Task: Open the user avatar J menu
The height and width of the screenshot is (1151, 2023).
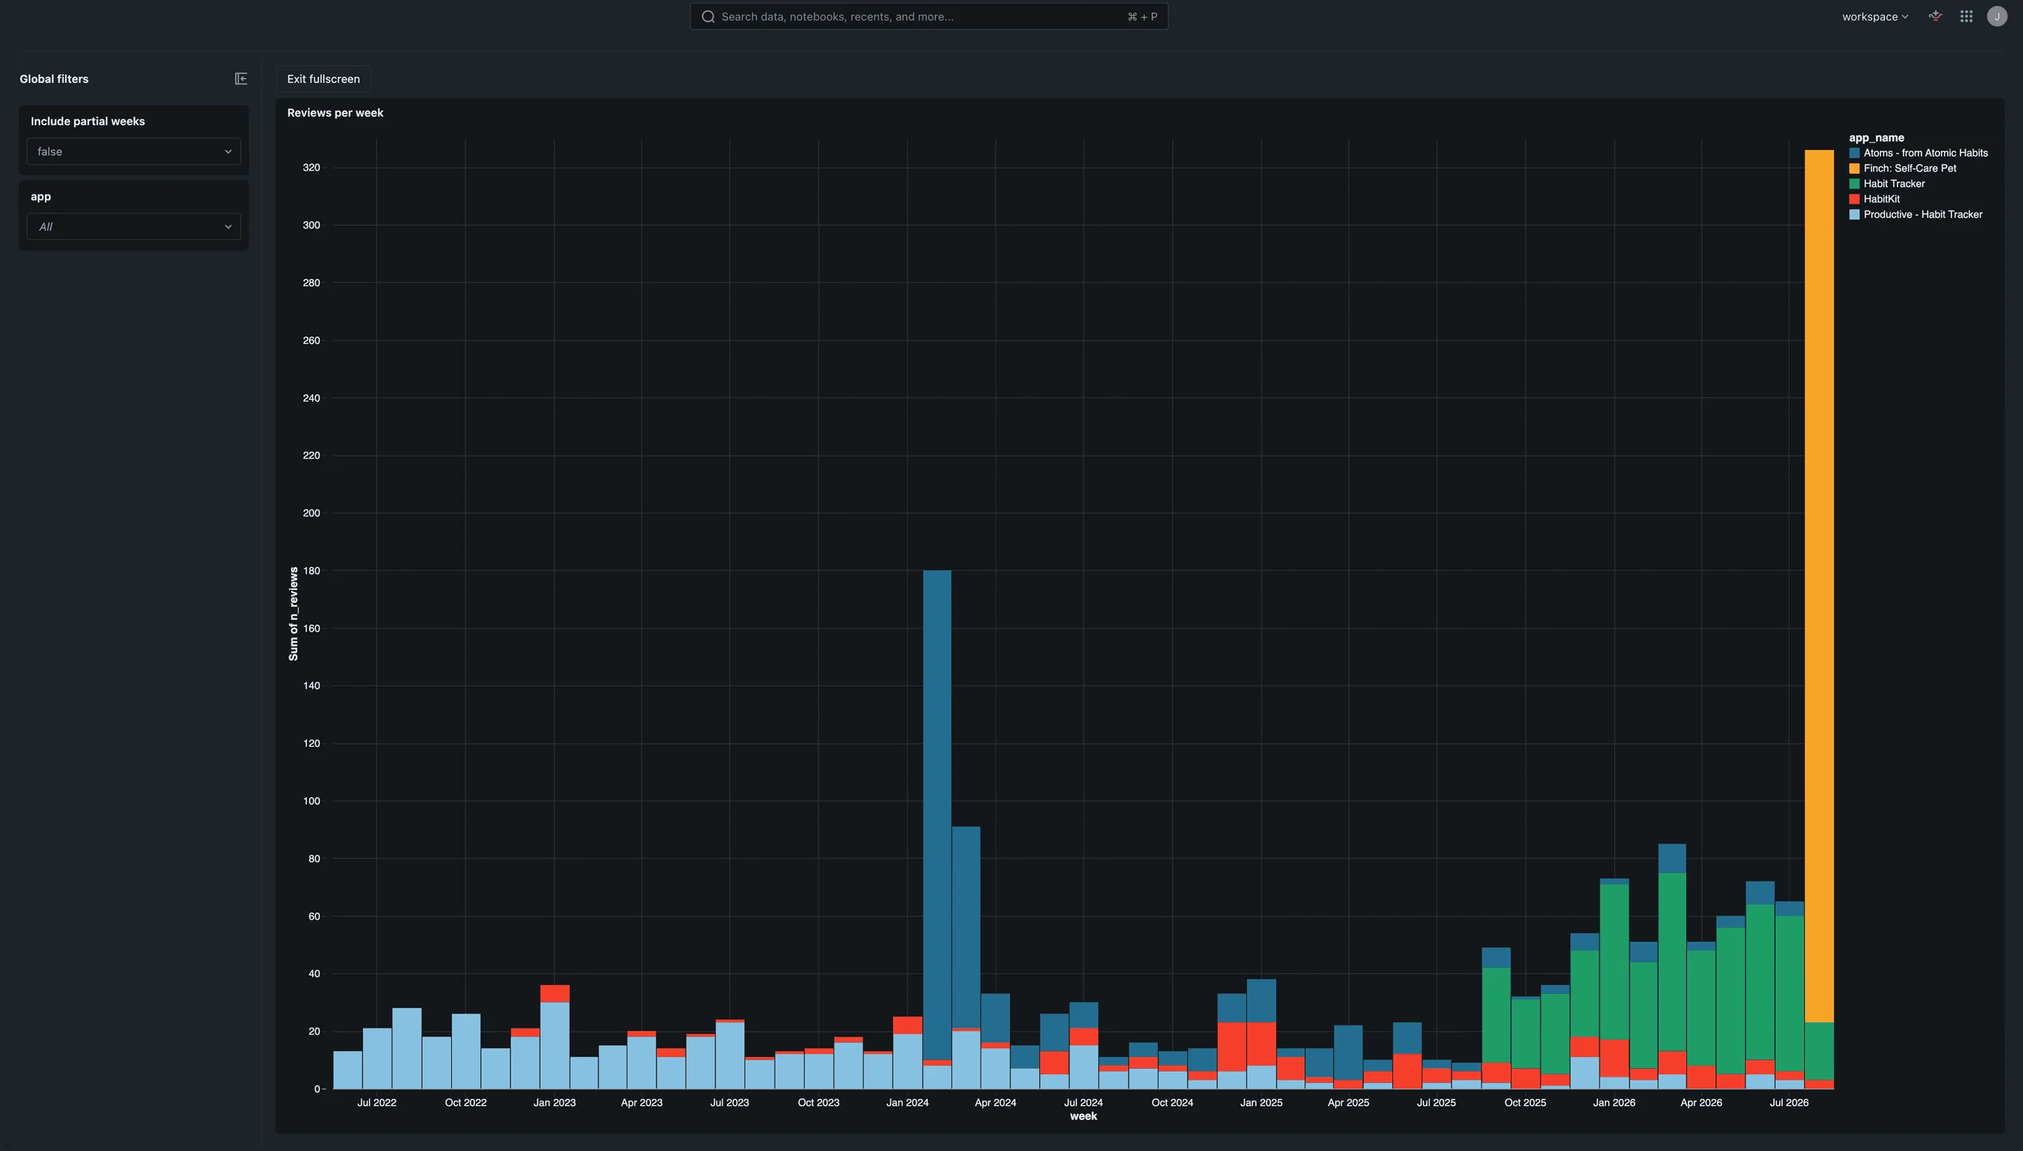Action: 1997,17
